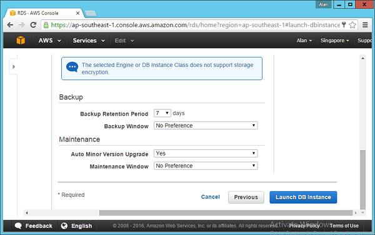The width and height of the screenshot is (375, 235).
Task: Click the horizontal scrollbar thumb
Action: click(x=226, y=212)
